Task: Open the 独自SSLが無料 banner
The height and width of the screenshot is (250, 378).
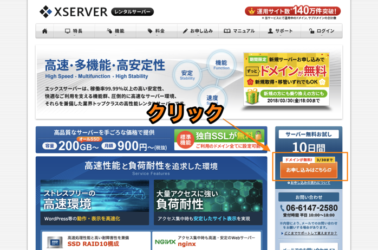Action: click(219, 139)
